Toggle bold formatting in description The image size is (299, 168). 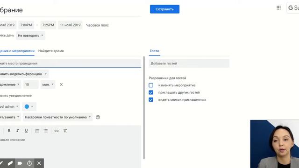tap(9, 131)
